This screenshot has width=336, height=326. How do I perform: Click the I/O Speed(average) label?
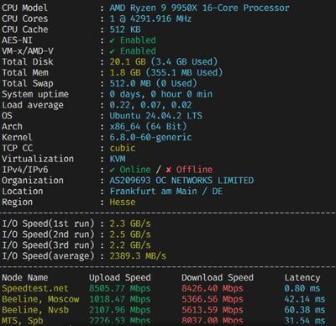[x=48, y=256]
